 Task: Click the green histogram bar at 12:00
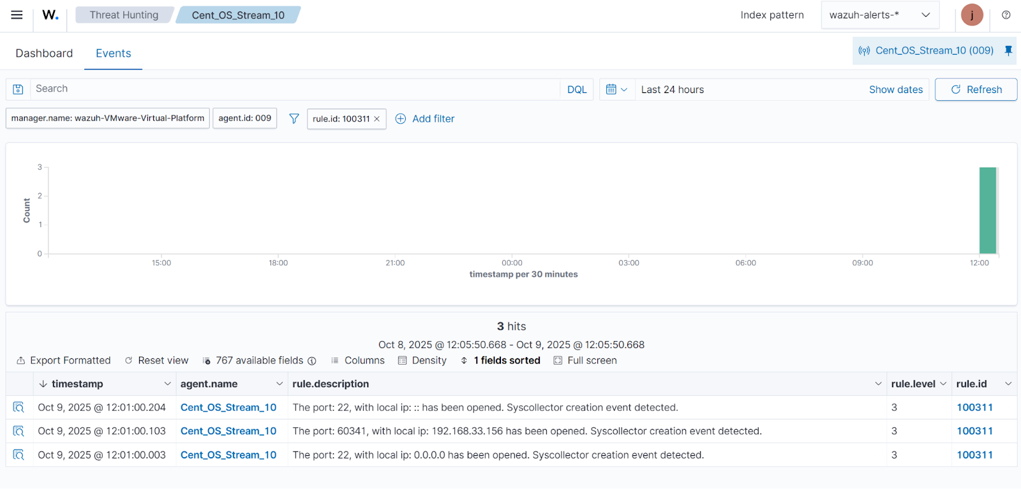click(x=988, y=210)
